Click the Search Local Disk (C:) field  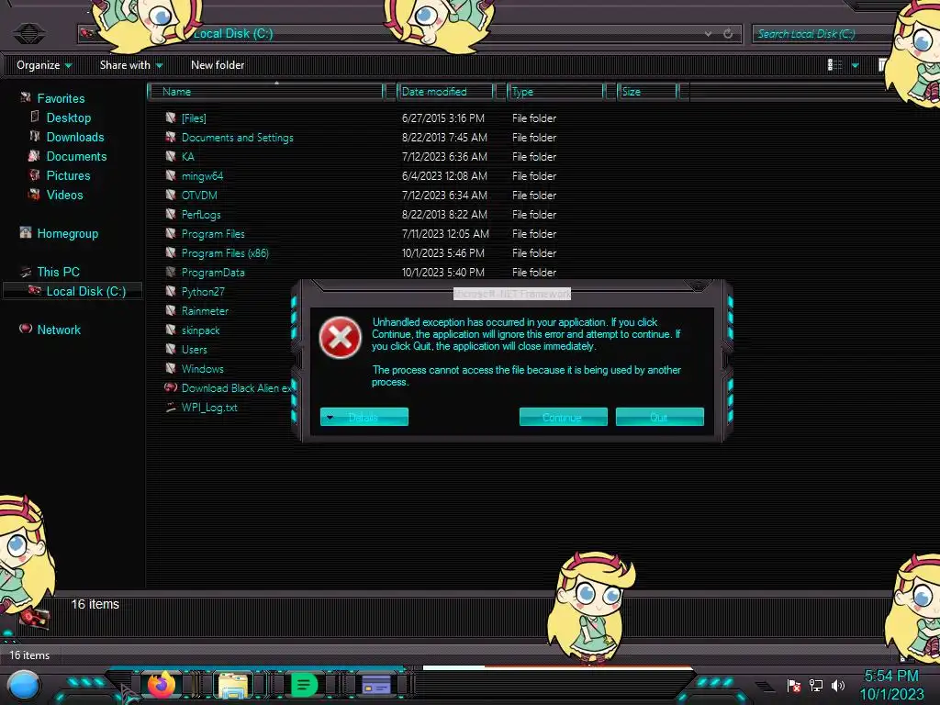[x=822, y=34]
